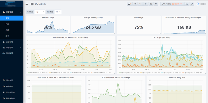Click the user profile avatar icon
Screen dimensions: 208x103
click(198, 4)
